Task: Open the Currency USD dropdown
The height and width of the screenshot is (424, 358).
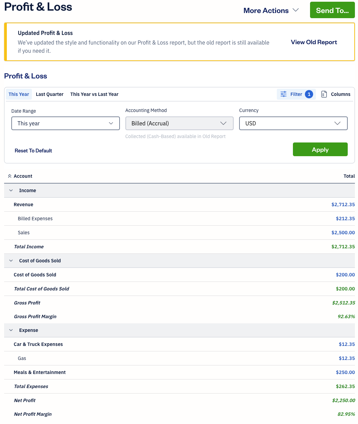Action: pyautogui.click(x=293, y=123)
